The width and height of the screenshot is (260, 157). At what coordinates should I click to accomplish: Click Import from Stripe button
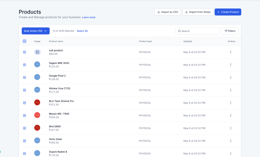click(198, 12)
